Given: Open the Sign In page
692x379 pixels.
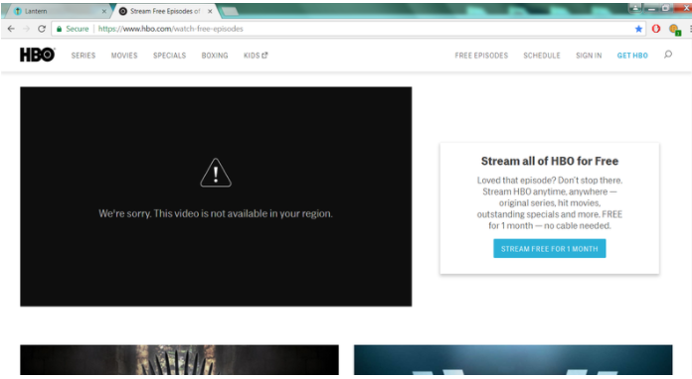Looking at the screenshot, I should coord(589,56).
